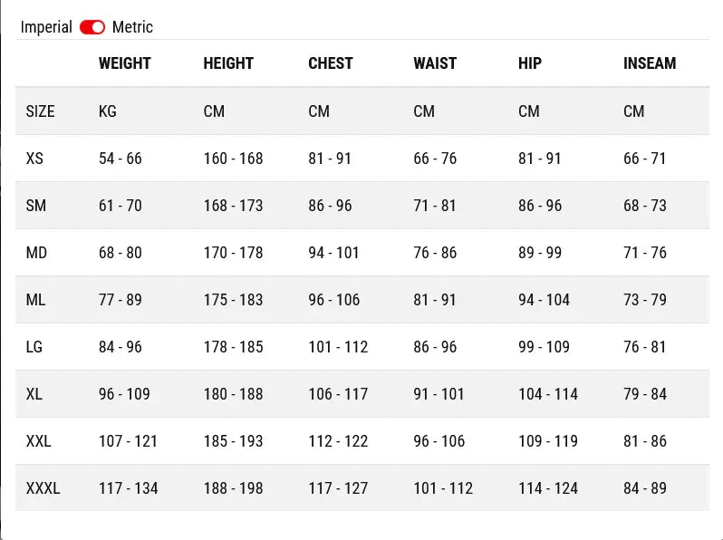The image size is (723, 540).
Task: Select the HEIGHT column header
Action: click(228, 63)
